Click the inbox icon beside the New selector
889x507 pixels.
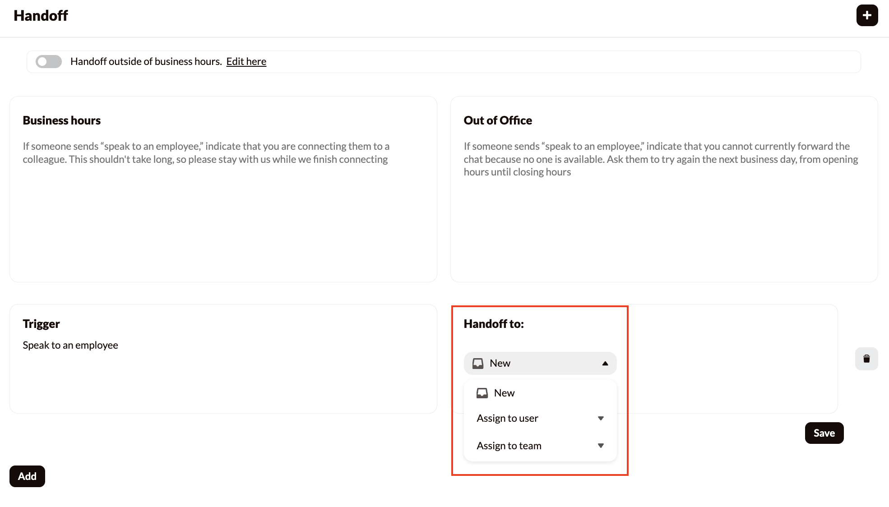(x=478, y=363)
